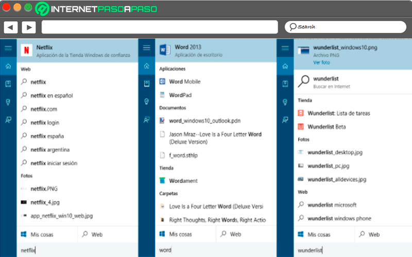The width and height of the screenshot is (412, 257).
Task: Launch Netflix app from top result
Action: click(78, 50)
